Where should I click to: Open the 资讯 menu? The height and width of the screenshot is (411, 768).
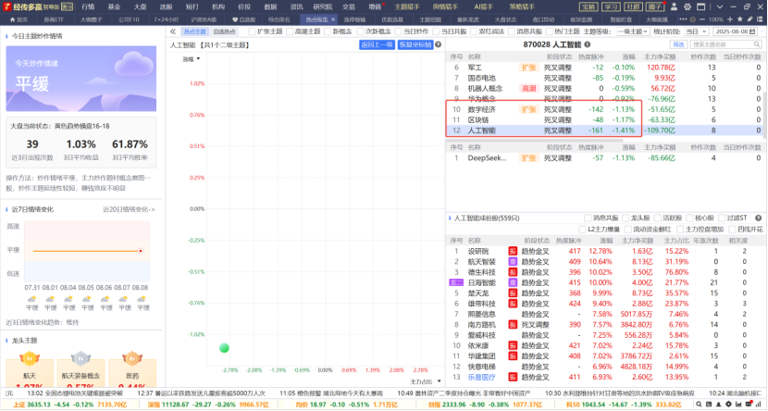(x=296, y=6)
